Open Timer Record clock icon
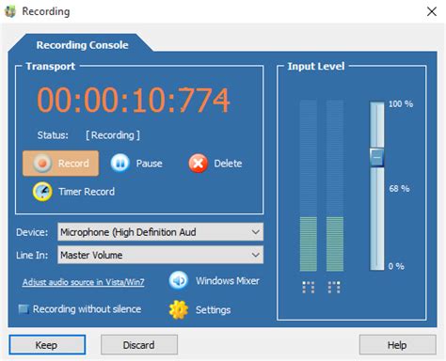 click(x=42, y=192)
